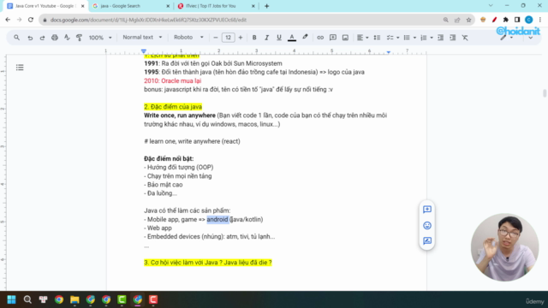This screenshot has height=308, width=548.
Task: Open the Chrome profile avatar
Action: 529,20
